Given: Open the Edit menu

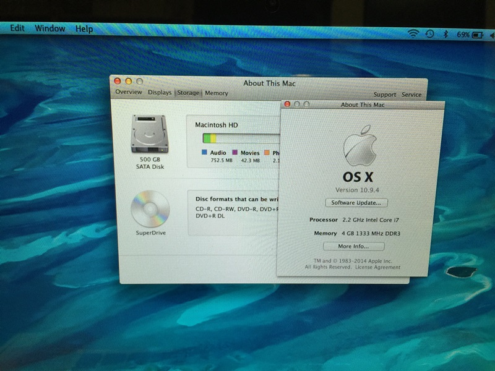Looking at the screenshot, I should 17,28.
